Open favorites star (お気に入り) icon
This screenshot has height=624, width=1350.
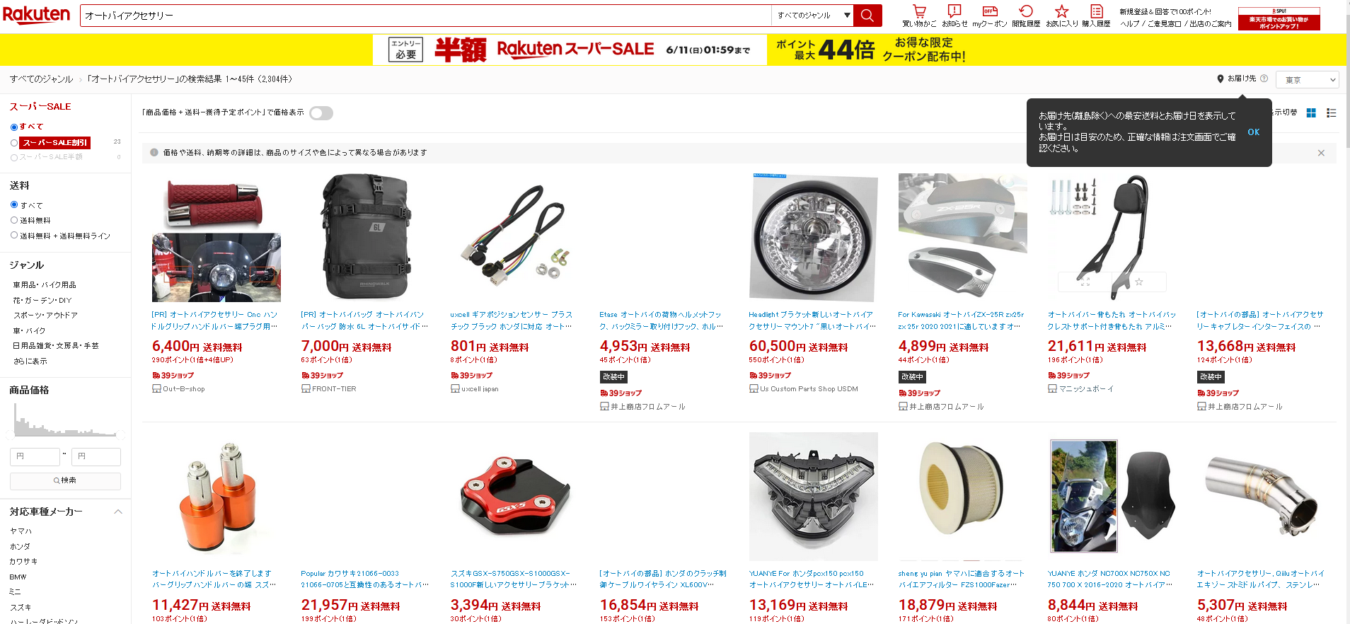[x=1061, y=11]
